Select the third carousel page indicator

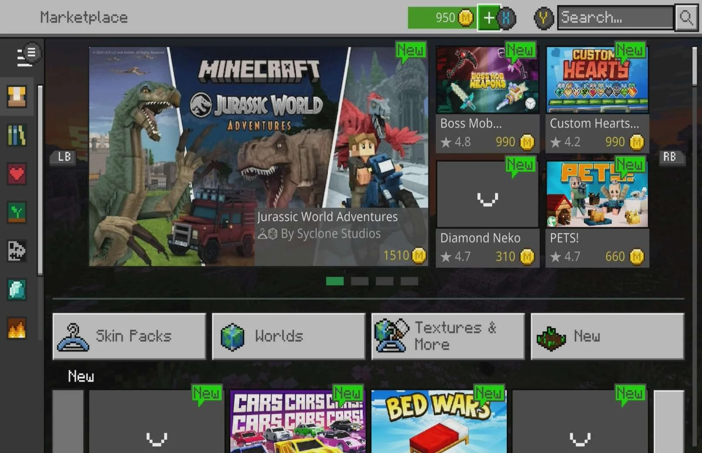tap(384, 281)
